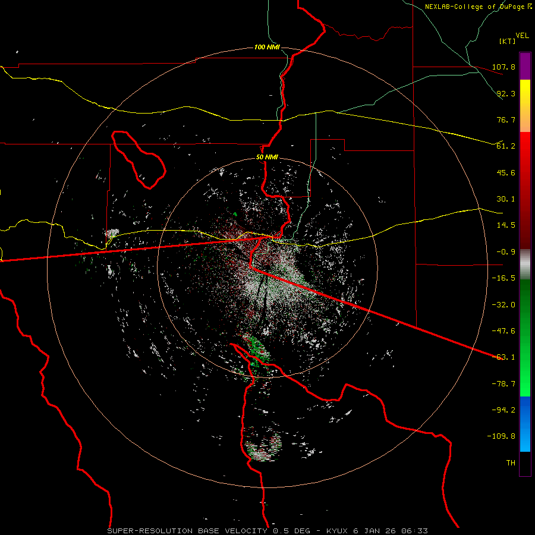Select the 45.6 legend value
The width and height of the screenshot is (535, 535).
[506, 172]
